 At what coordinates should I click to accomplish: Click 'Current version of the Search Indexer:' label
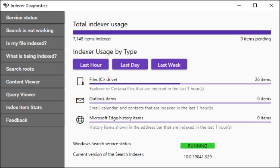coord(109,154)
